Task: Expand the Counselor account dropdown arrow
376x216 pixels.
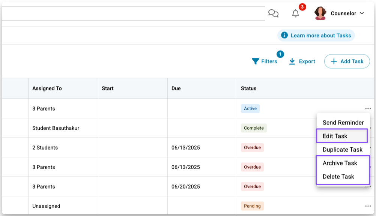Action: (x=362, y=13)
